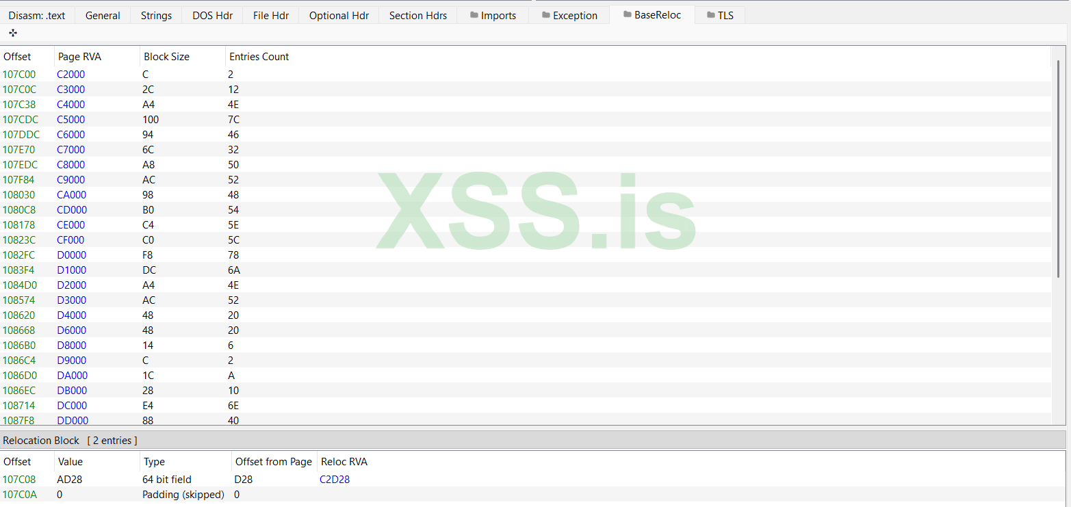The height and width of the screenshot is (507, 1071).
Task: Follow the C2000 Page RVA link
Action: (70, 74)
